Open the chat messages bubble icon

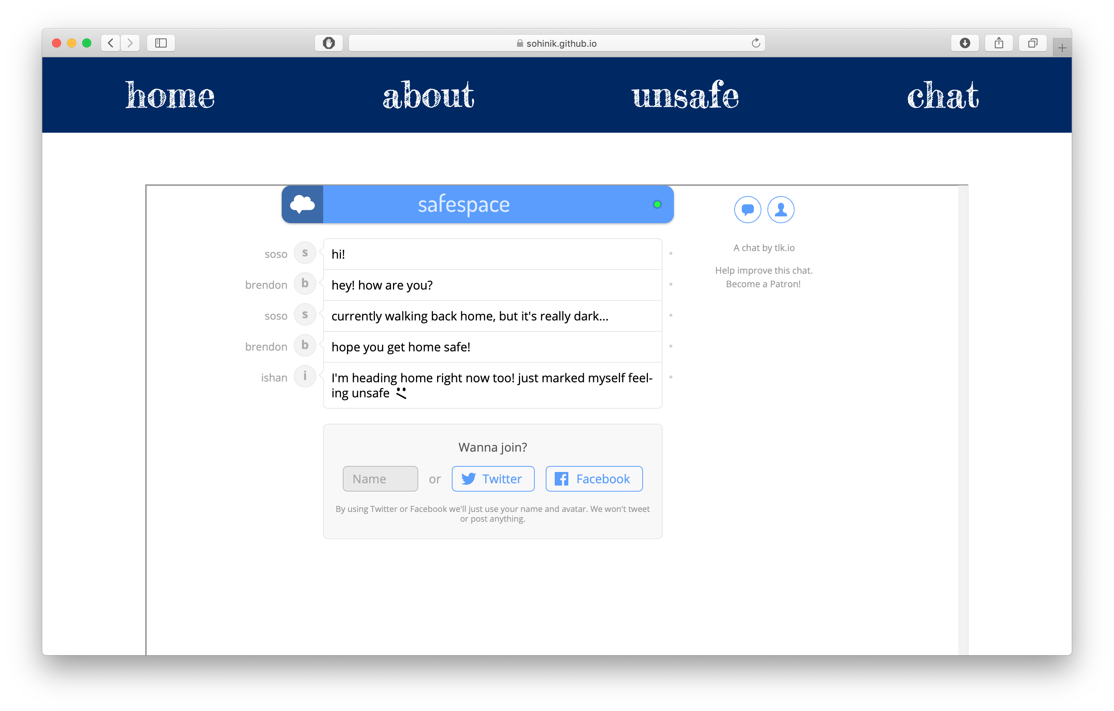click(x=747, y=210)
